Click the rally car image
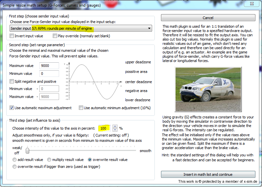This screenshot has height=187, width=262. tap(208, 89)
